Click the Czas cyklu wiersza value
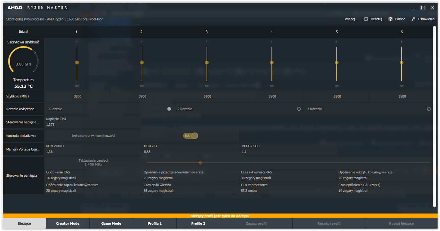This screenshot has height=231, width=440. [159, 191]
